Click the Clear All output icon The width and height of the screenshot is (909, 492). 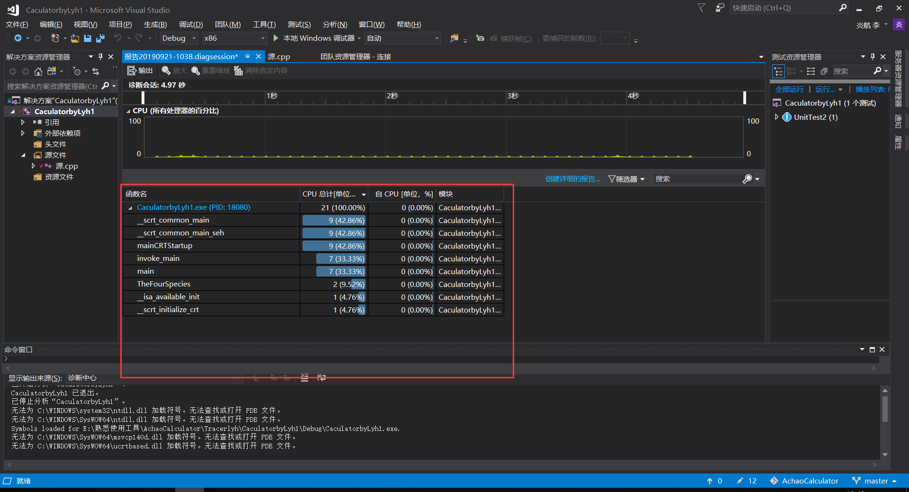tap(304, 377)
